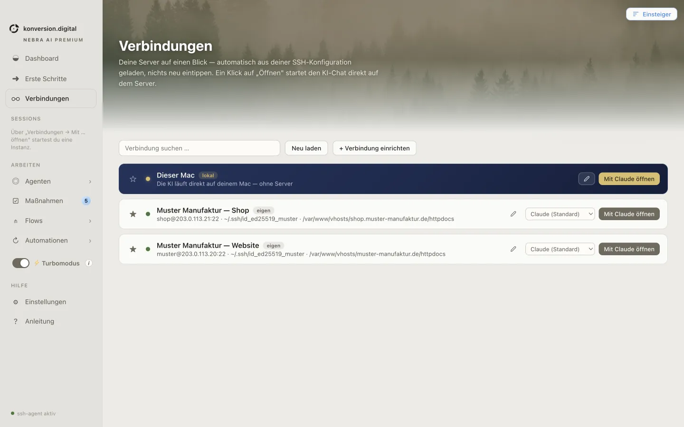Click the Dashboard half-circle icon
684x427 pixels.
pos(16,58)
